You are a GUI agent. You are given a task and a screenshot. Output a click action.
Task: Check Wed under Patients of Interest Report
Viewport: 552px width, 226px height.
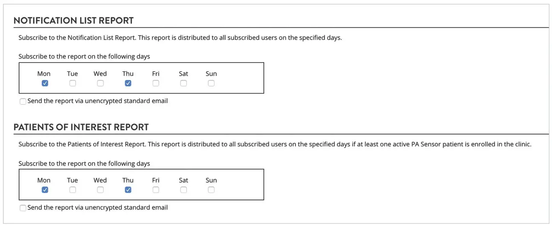[100, 190]
